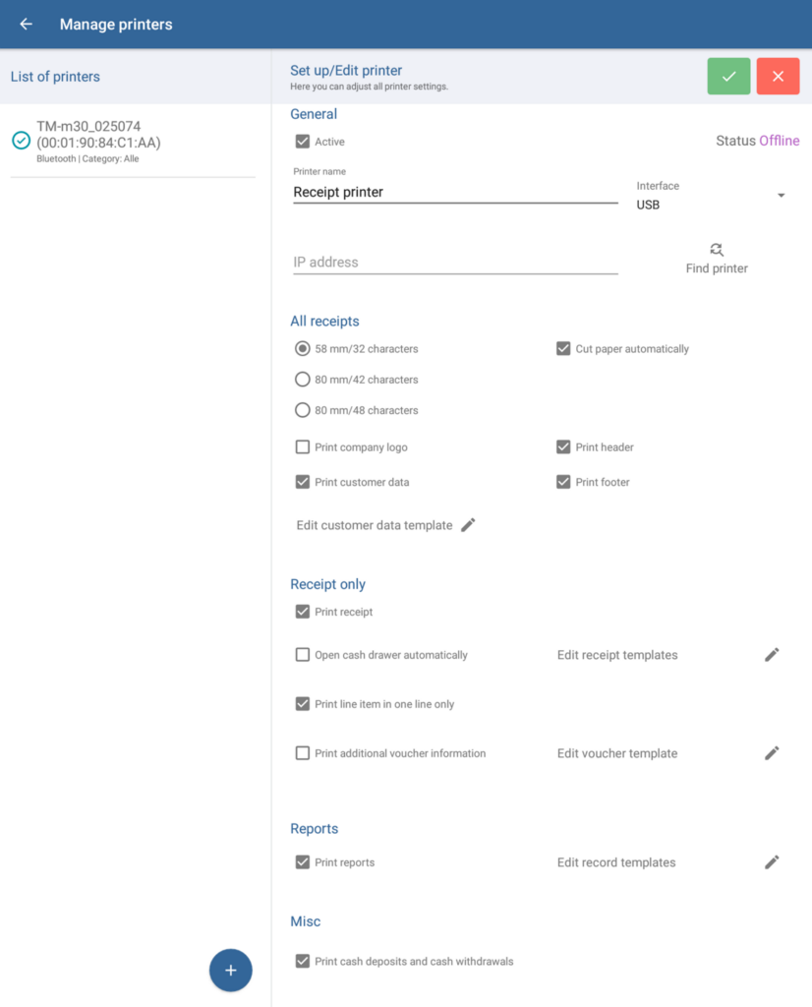Click the IP address input field
The height and width of the screenshot is (1007, 812).
455,263
